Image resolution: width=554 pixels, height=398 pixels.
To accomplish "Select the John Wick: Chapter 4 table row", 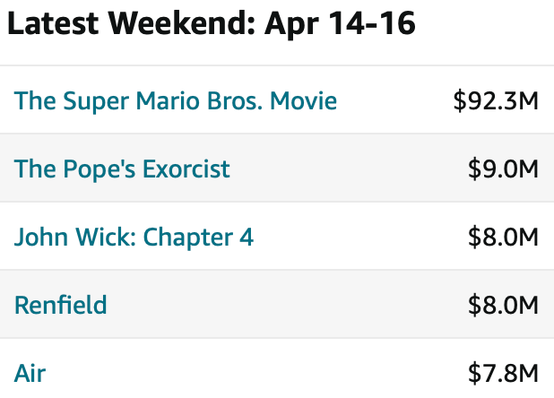I will (359, 237).
